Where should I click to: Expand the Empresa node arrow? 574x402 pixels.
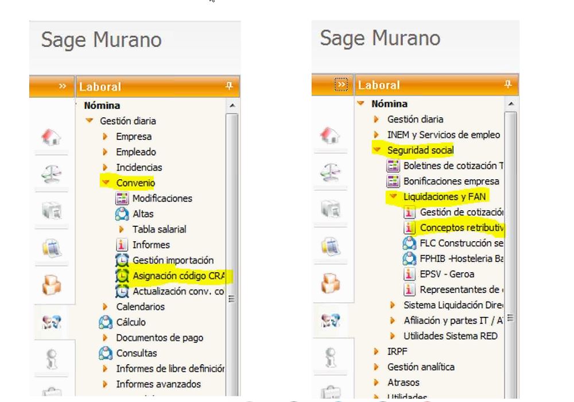point(105,137)
